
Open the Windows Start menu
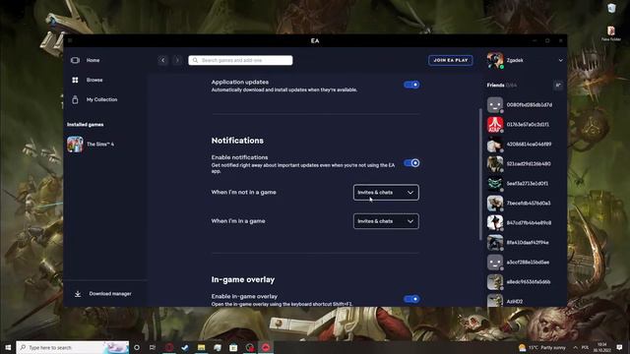8,347
